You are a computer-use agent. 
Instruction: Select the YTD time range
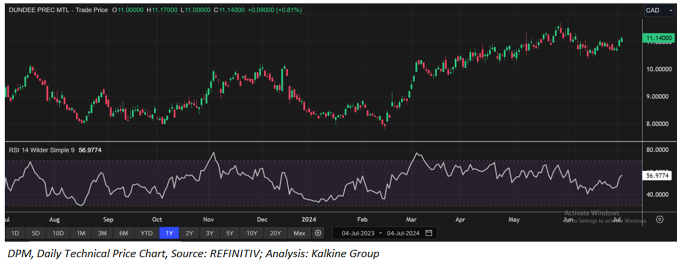147,233
